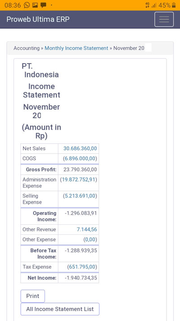Viewport: 180px width, 321px height.
Task: Open Net Sales amount 30.686.360,00
Action: [80, 149]
